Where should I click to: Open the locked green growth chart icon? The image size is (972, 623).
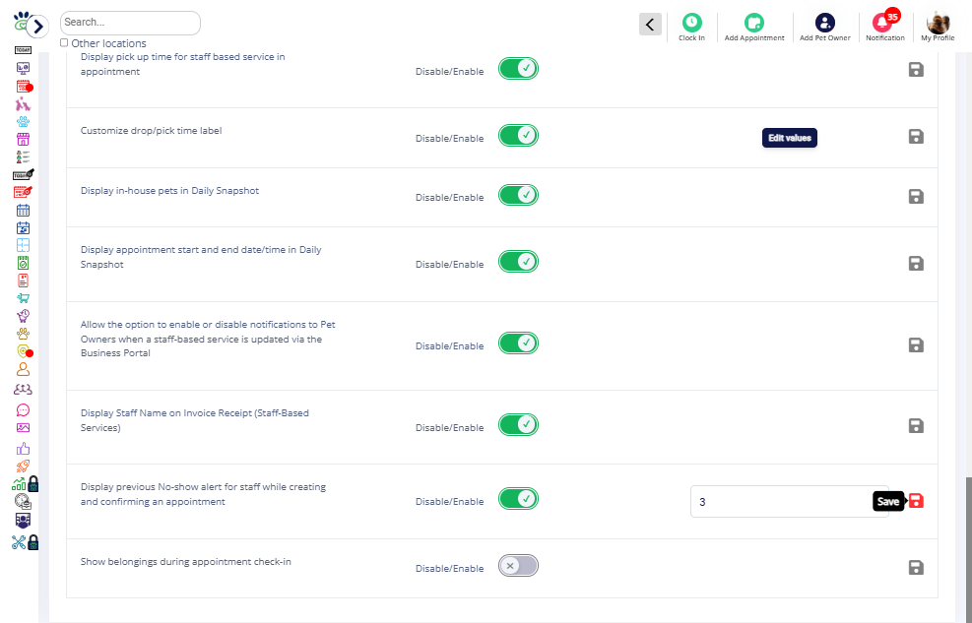(25, 483)
